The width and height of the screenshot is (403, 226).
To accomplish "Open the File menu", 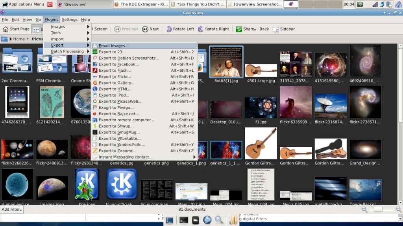I will click(5, 20).
